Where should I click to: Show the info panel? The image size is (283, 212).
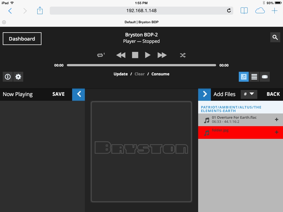pyautogui.click(x=7, y=77)
